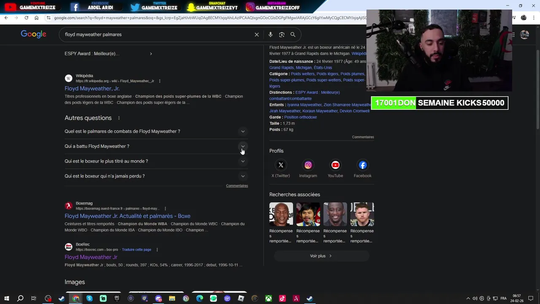This screenshot has width=540, height=304.
Task: Open YouTube profile icon
Action: (x=335, y=165)
